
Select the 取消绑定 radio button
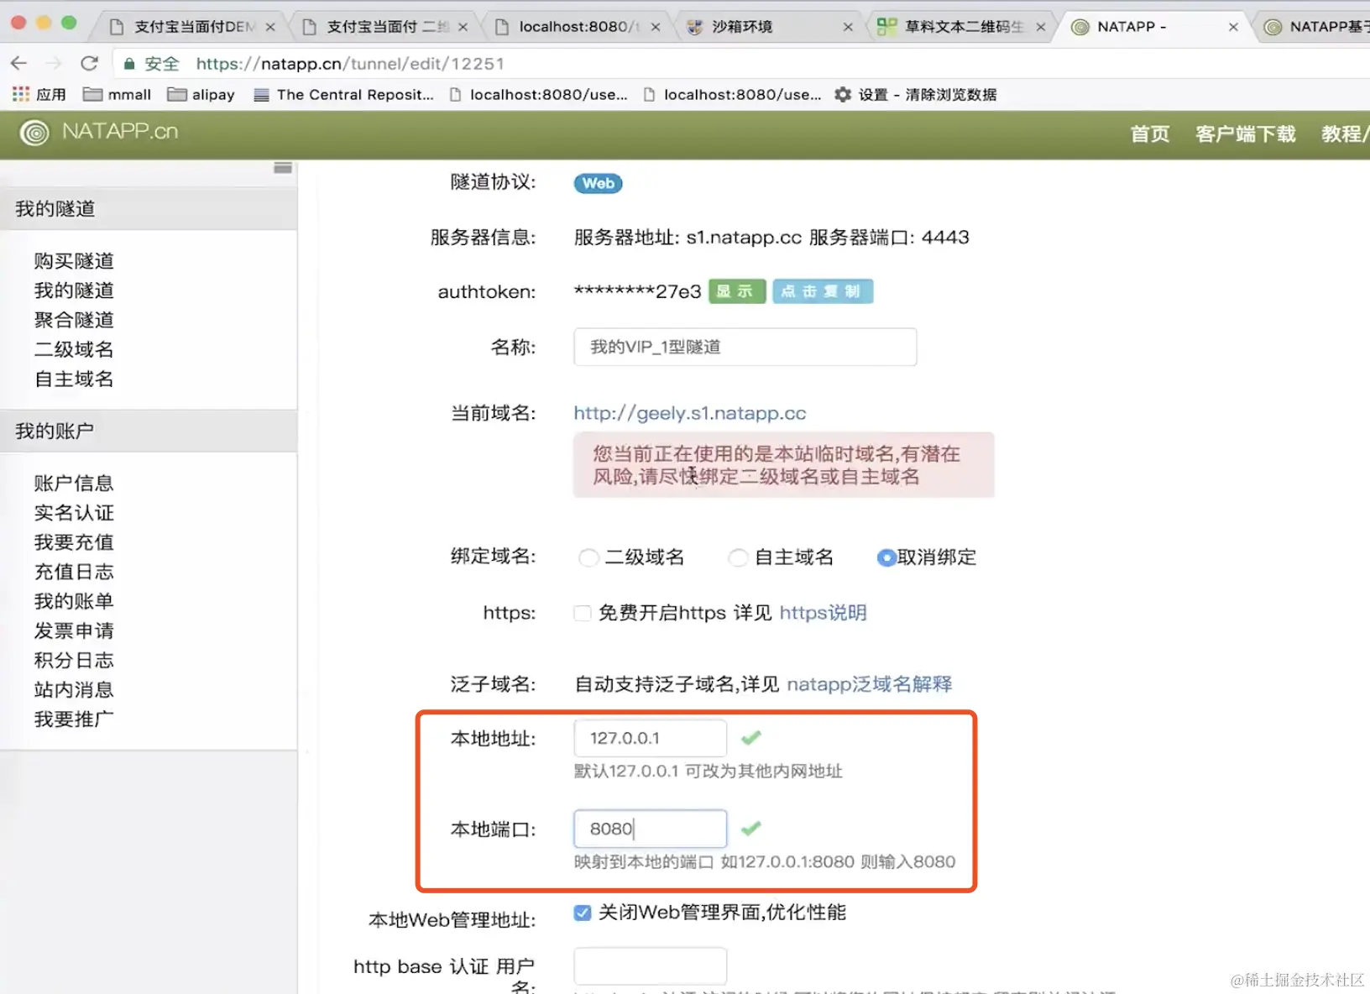(x=886, y=557)
